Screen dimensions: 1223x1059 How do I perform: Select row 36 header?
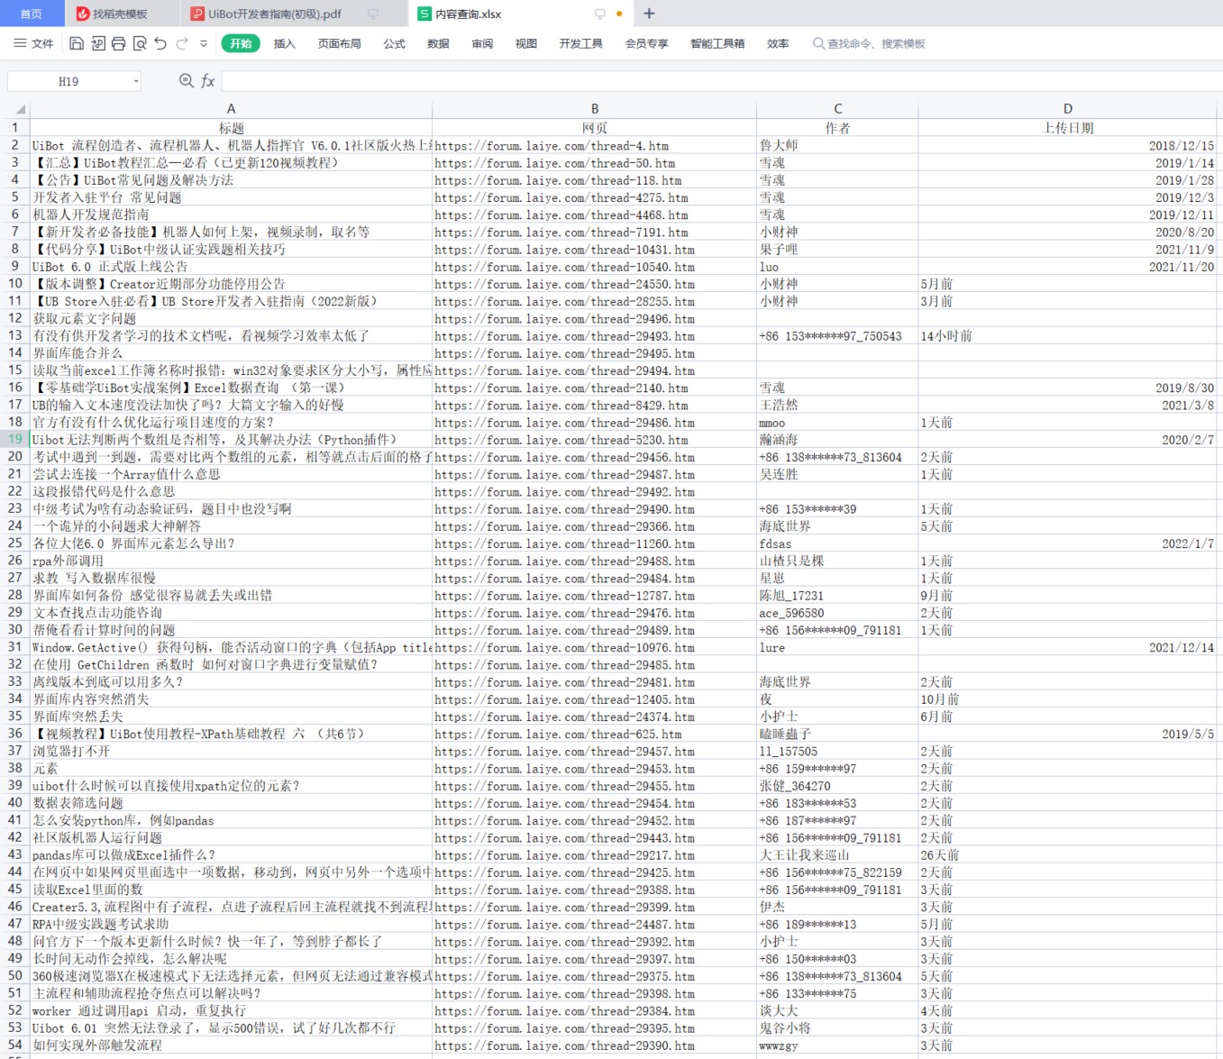(x=15, y=734)
